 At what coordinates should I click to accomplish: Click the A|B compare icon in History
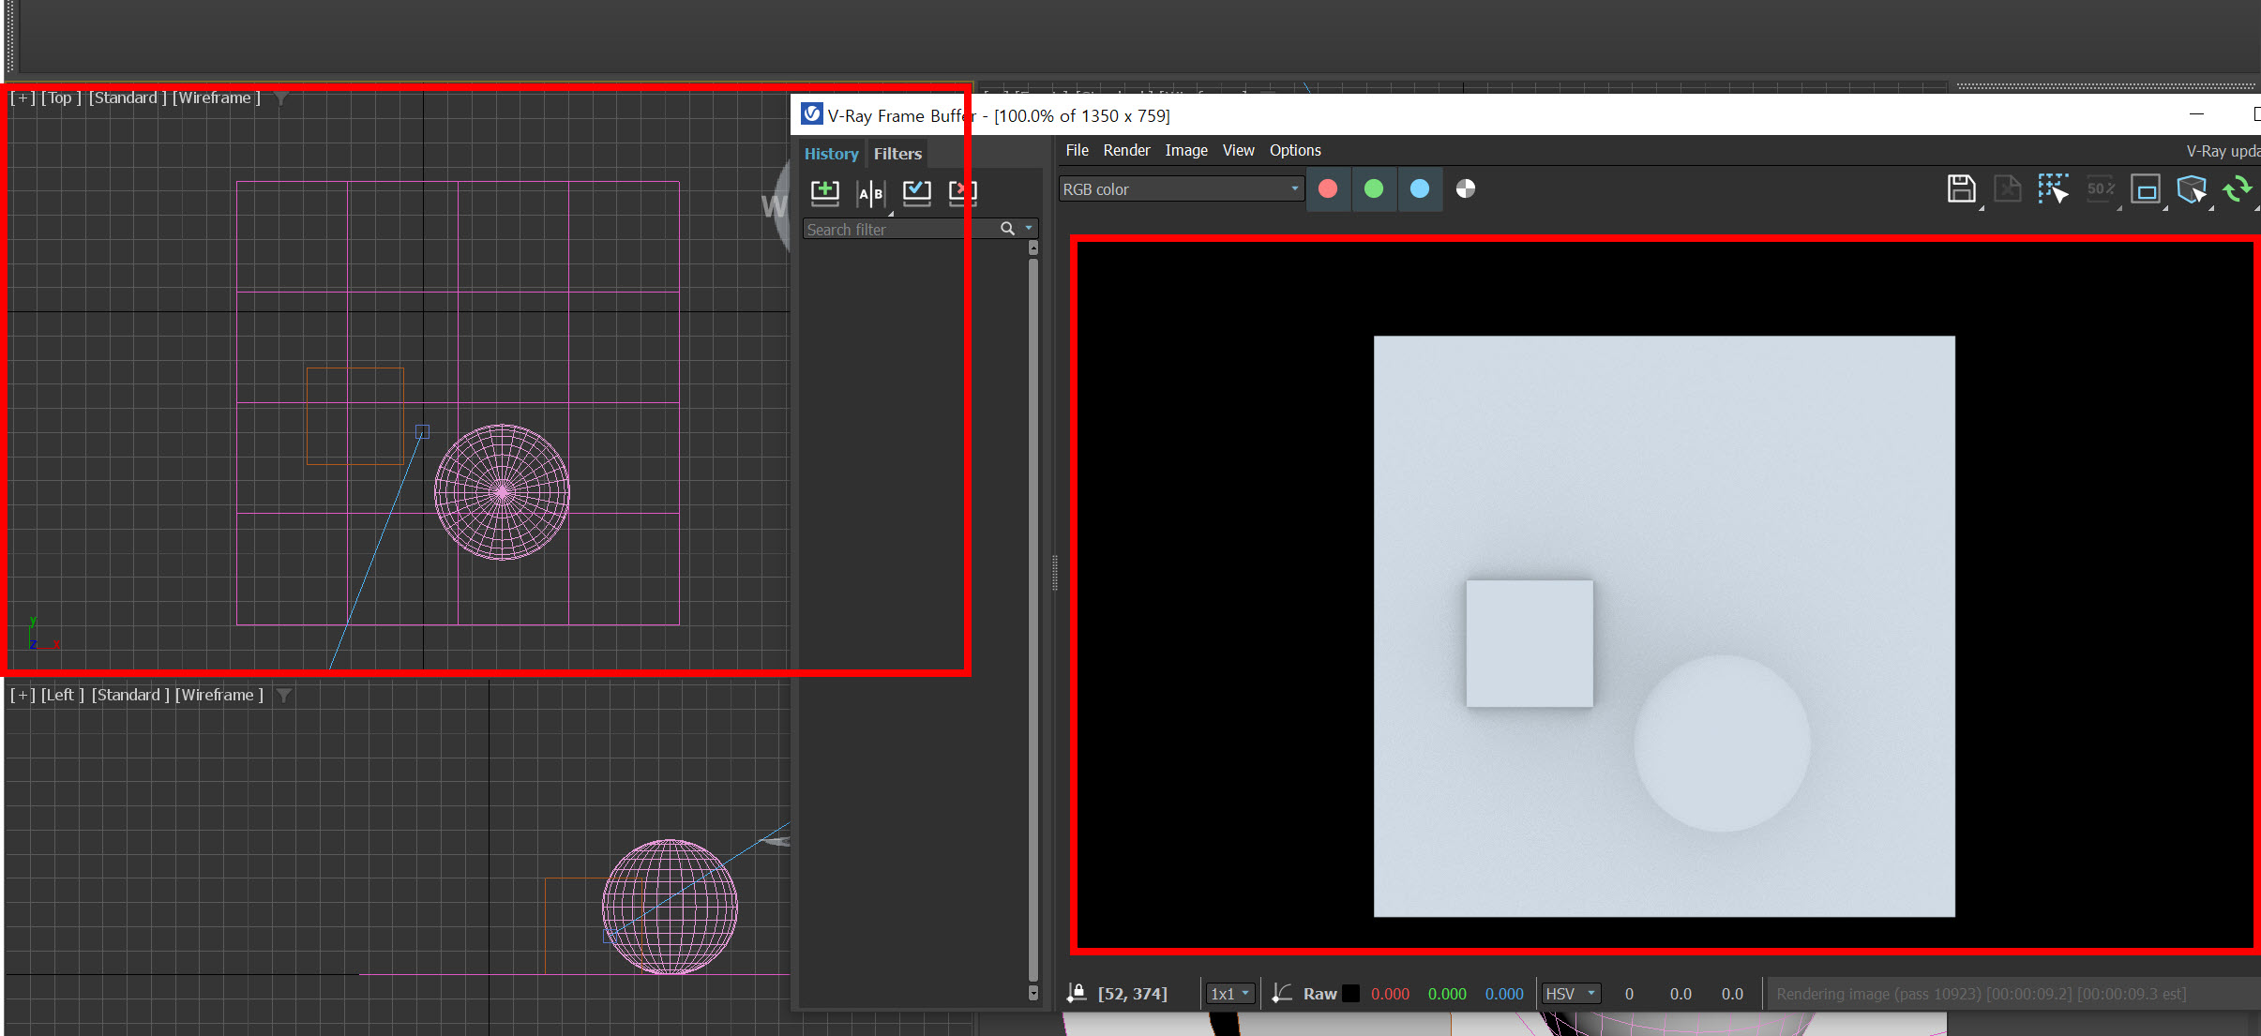[870, 193]
